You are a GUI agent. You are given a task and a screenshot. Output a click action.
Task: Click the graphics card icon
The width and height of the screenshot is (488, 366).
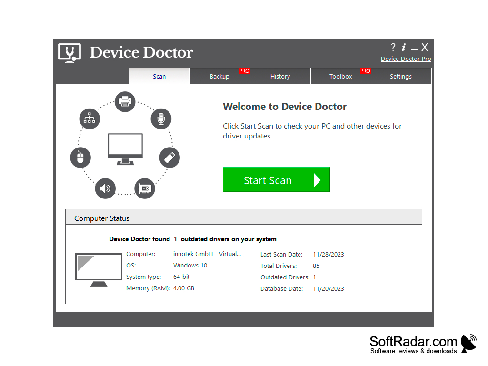click(145, 188)
